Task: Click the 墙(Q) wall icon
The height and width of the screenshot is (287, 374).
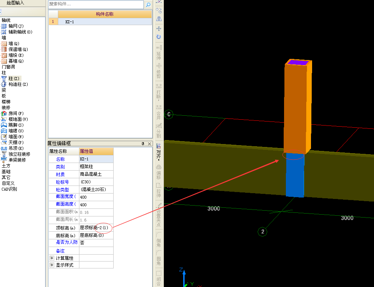Action: 4,44
